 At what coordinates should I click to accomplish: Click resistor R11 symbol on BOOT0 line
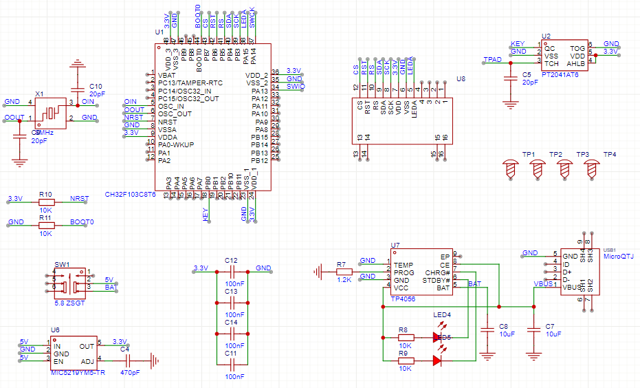tap(46, 226)
